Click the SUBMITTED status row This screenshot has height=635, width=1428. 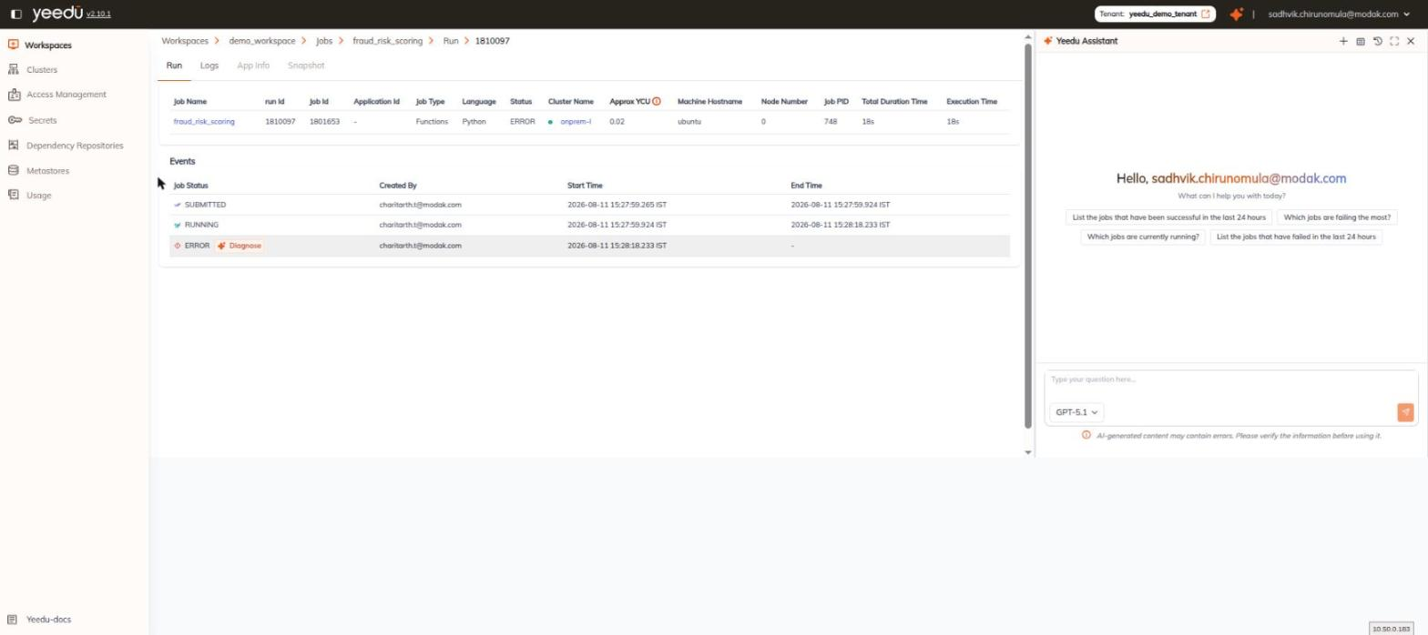pyautogui.click(x=589, y=205)
